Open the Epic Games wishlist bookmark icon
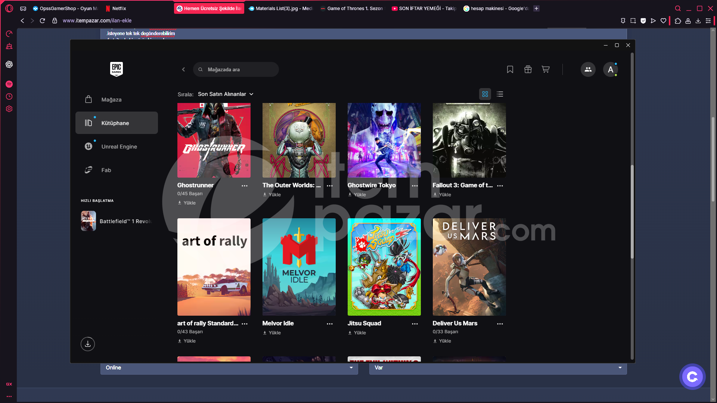Image resolution: width=717 pixels, height=403 pixels. point(510,69)
